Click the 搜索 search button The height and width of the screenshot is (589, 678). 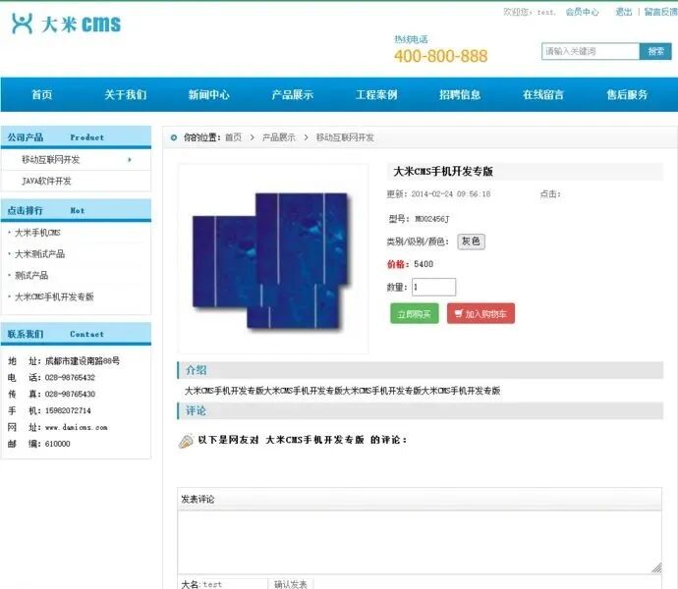coord(655,51)
